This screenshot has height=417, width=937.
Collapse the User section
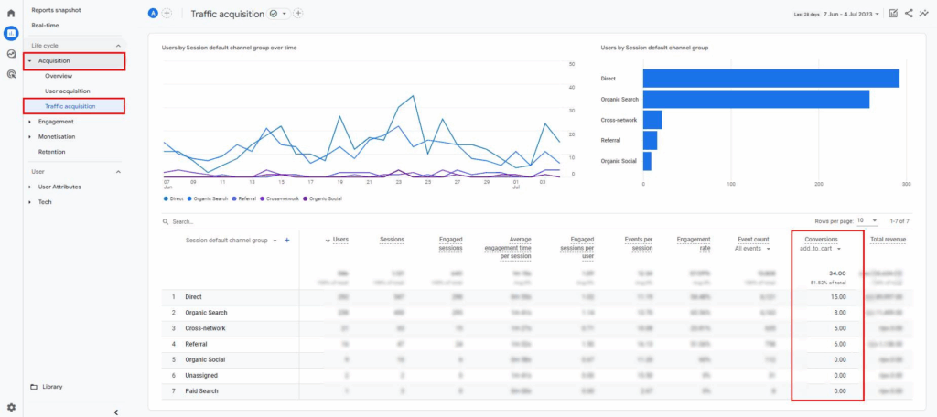point(118,171)
